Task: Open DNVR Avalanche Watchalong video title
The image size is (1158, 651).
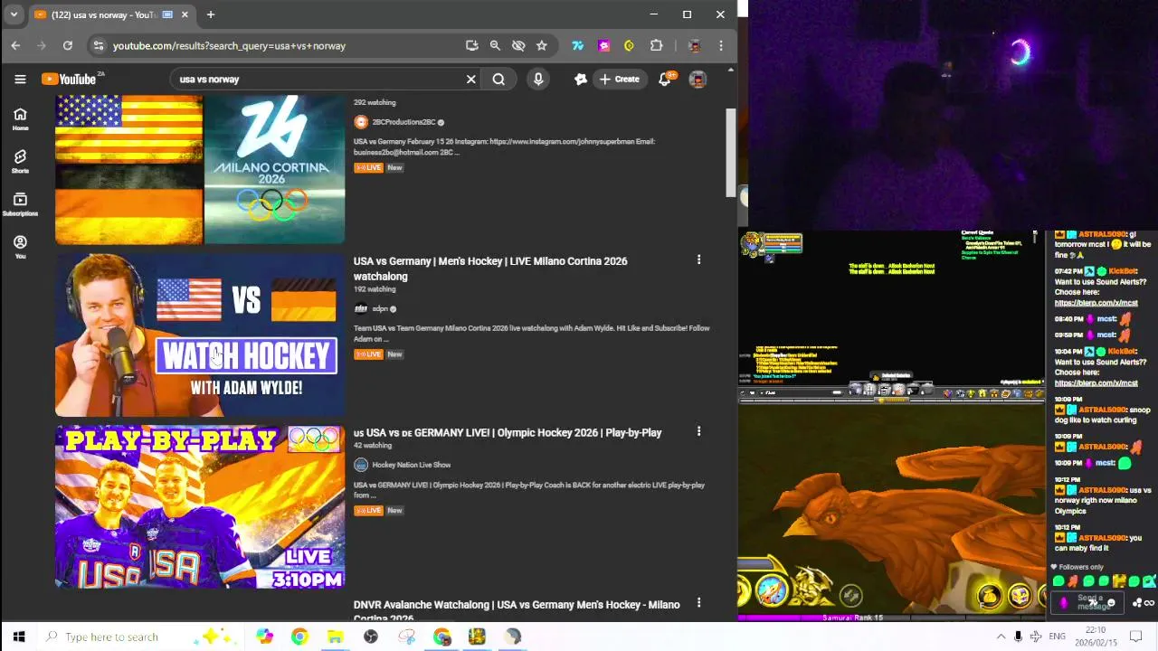Action: click(516, 610)
